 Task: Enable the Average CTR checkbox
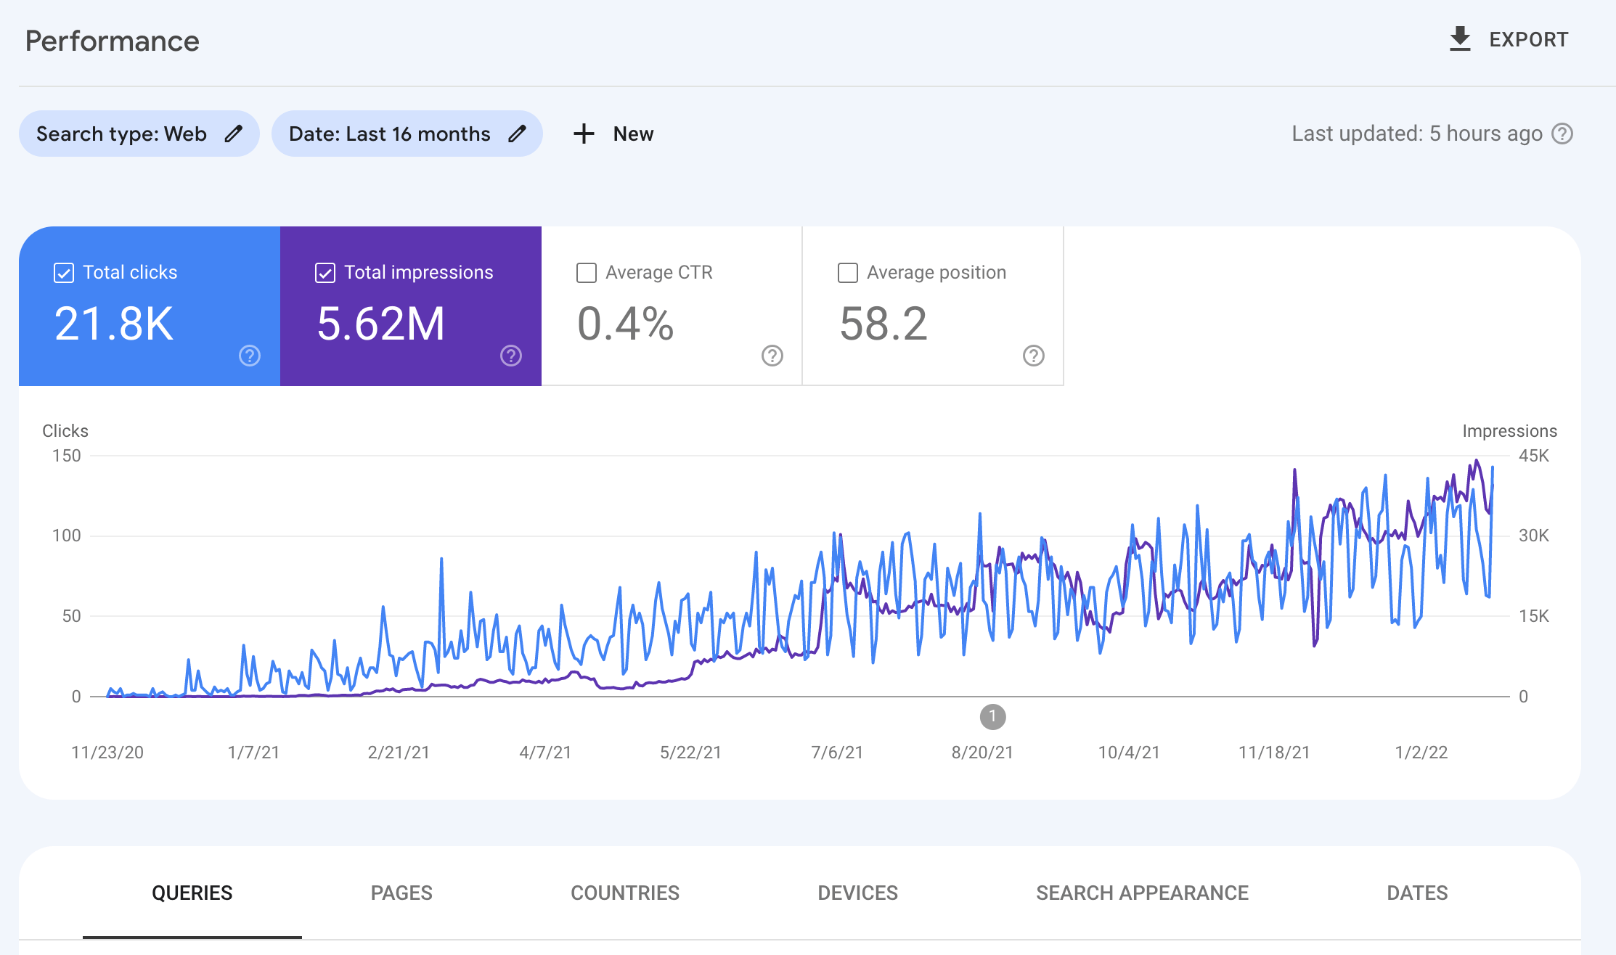tap(585, 272)
